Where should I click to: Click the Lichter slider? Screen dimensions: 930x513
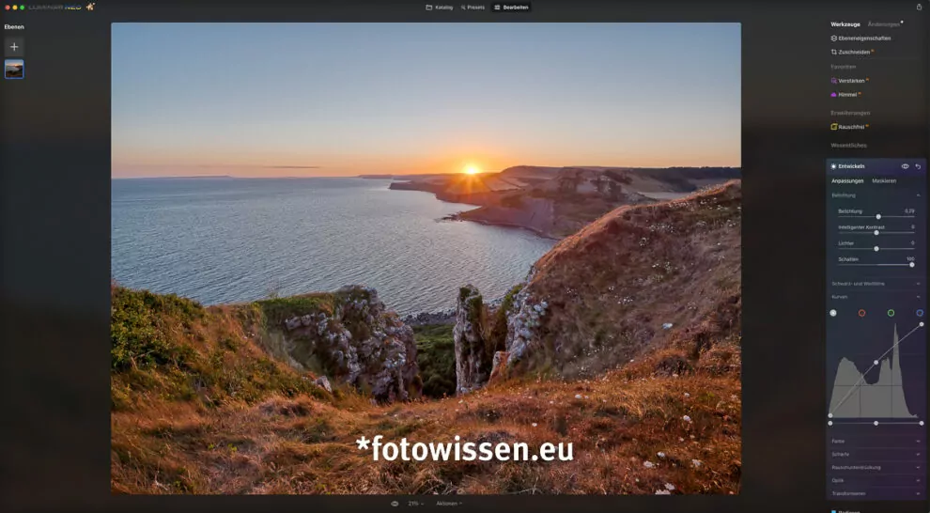876,249
